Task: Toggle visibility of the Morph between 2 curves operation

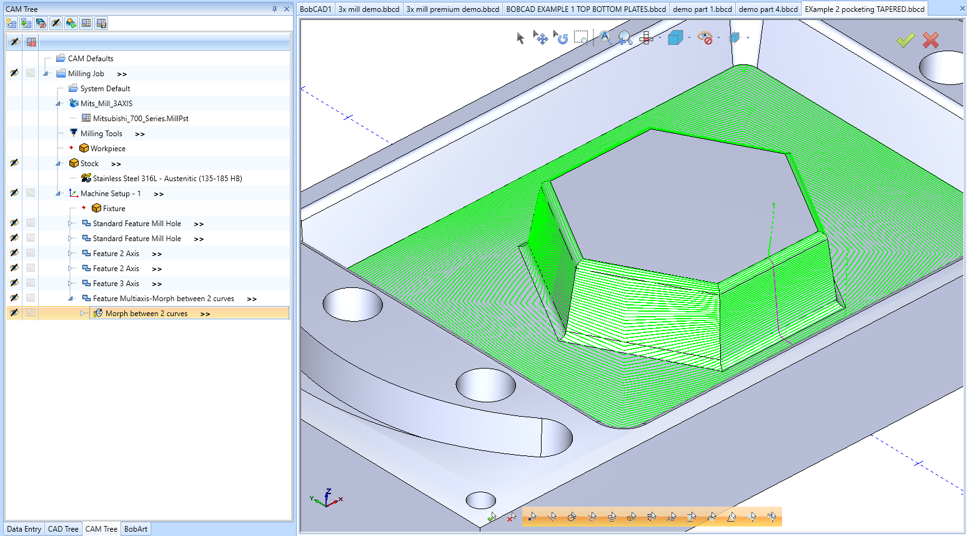Action: (14, 313)
